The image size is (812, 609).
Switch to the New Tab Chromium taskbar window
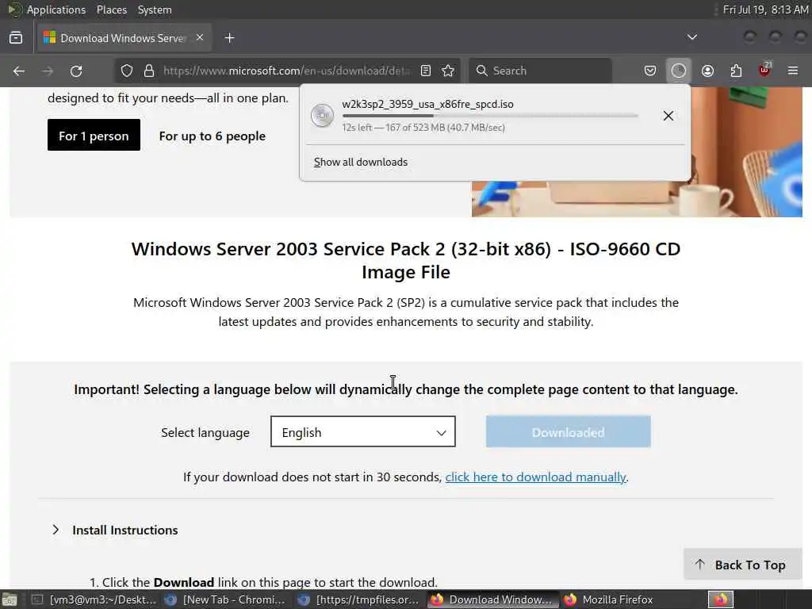pos(226,599)
